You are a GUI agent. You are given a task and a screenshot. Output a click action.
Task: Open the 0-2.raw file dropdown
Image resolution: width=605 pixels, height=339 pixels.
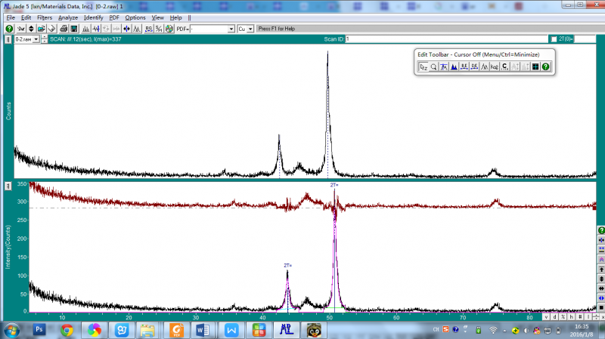pos(36,39)
